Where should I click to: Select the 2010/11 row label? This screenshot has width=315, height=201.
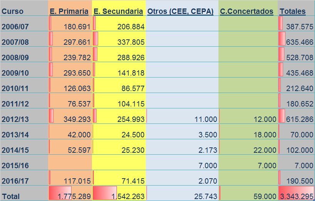click(x=15, y=88)
